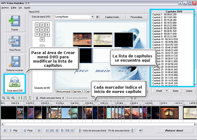The image size is (197, 140).
Task: Select Capítulo 5: 00:23:22.000
Action: pyautogui.click(x=164, y=26)
